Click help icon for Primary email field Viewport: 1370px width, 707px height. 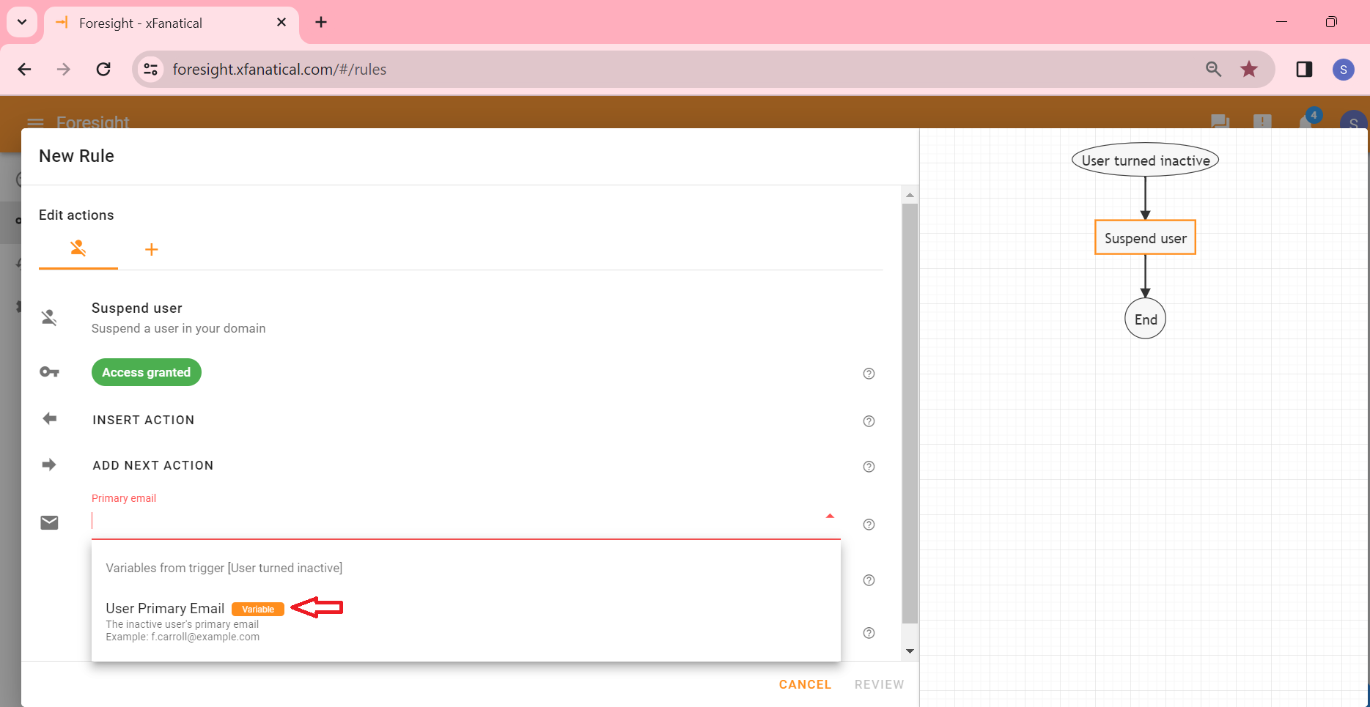(x=869, y=525)
